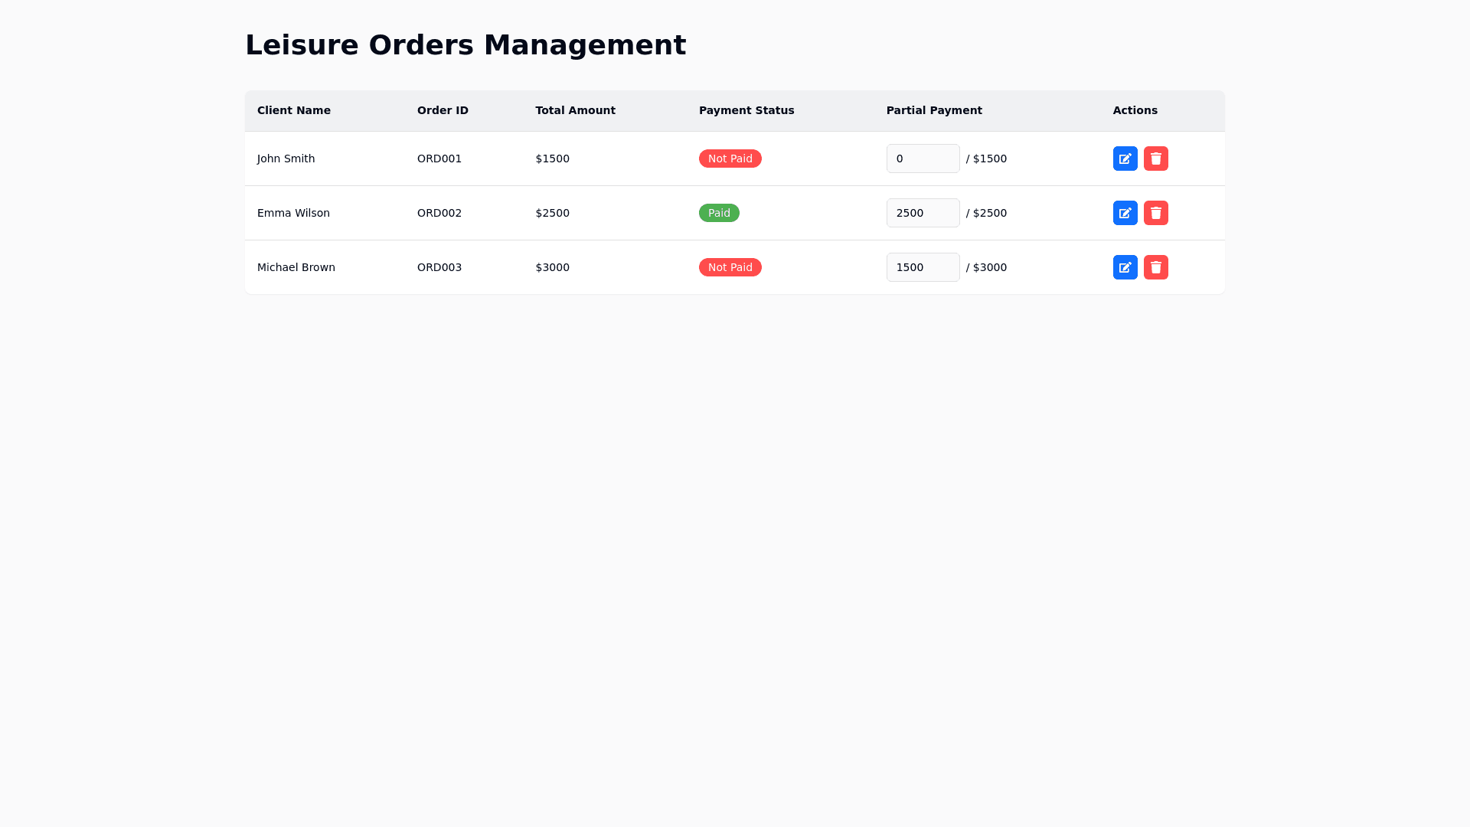Delete John Smith's order

coord(1155,159)
